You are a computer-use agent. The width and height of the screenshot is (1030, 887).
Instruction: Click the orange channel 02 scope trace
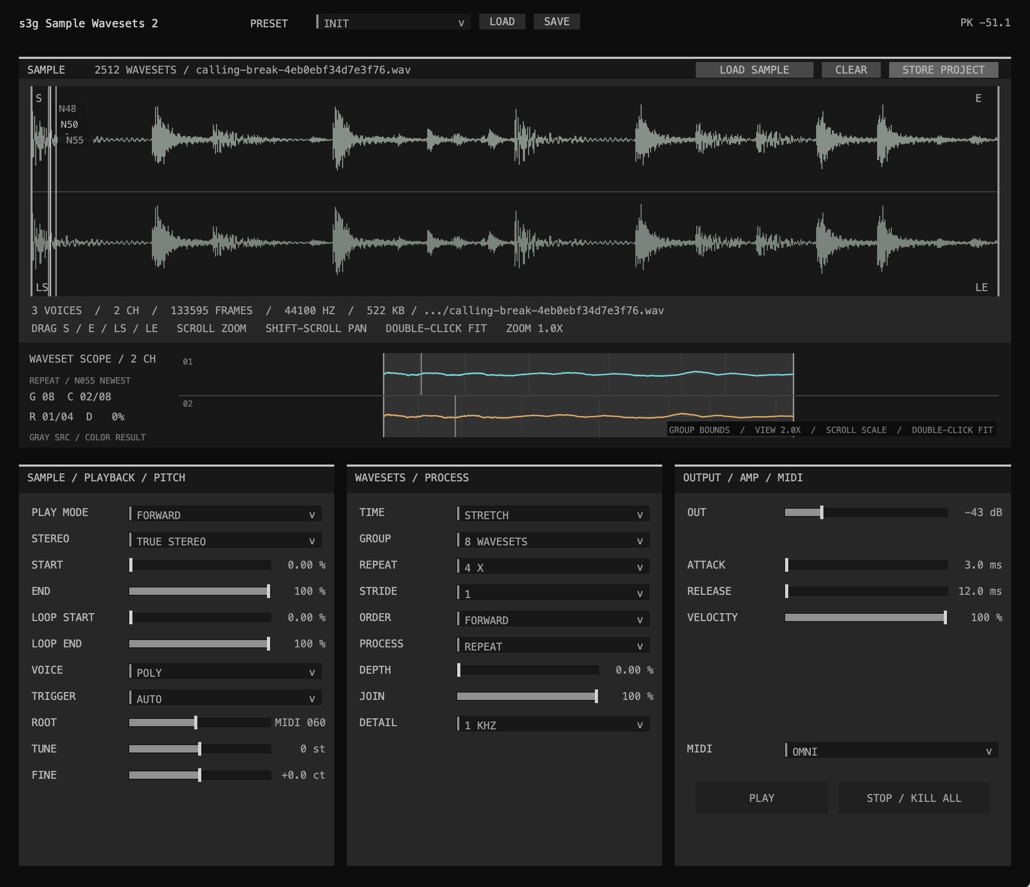(x=588, y=416)
